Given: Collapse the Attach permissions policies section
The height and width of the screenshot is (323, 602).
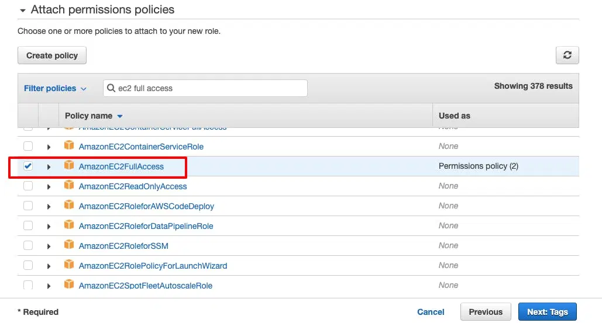Looking at the screenshot, I should pos(23,11).
